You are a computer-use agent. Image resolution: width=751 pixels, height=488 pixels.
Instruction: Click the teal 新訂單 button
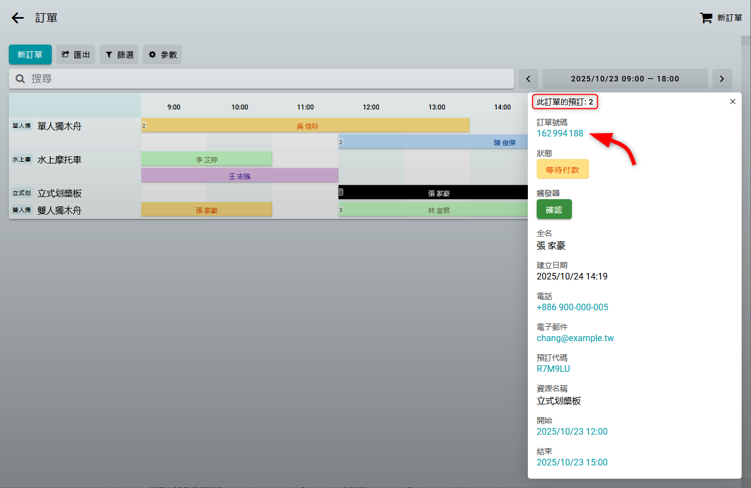point(30,54)
